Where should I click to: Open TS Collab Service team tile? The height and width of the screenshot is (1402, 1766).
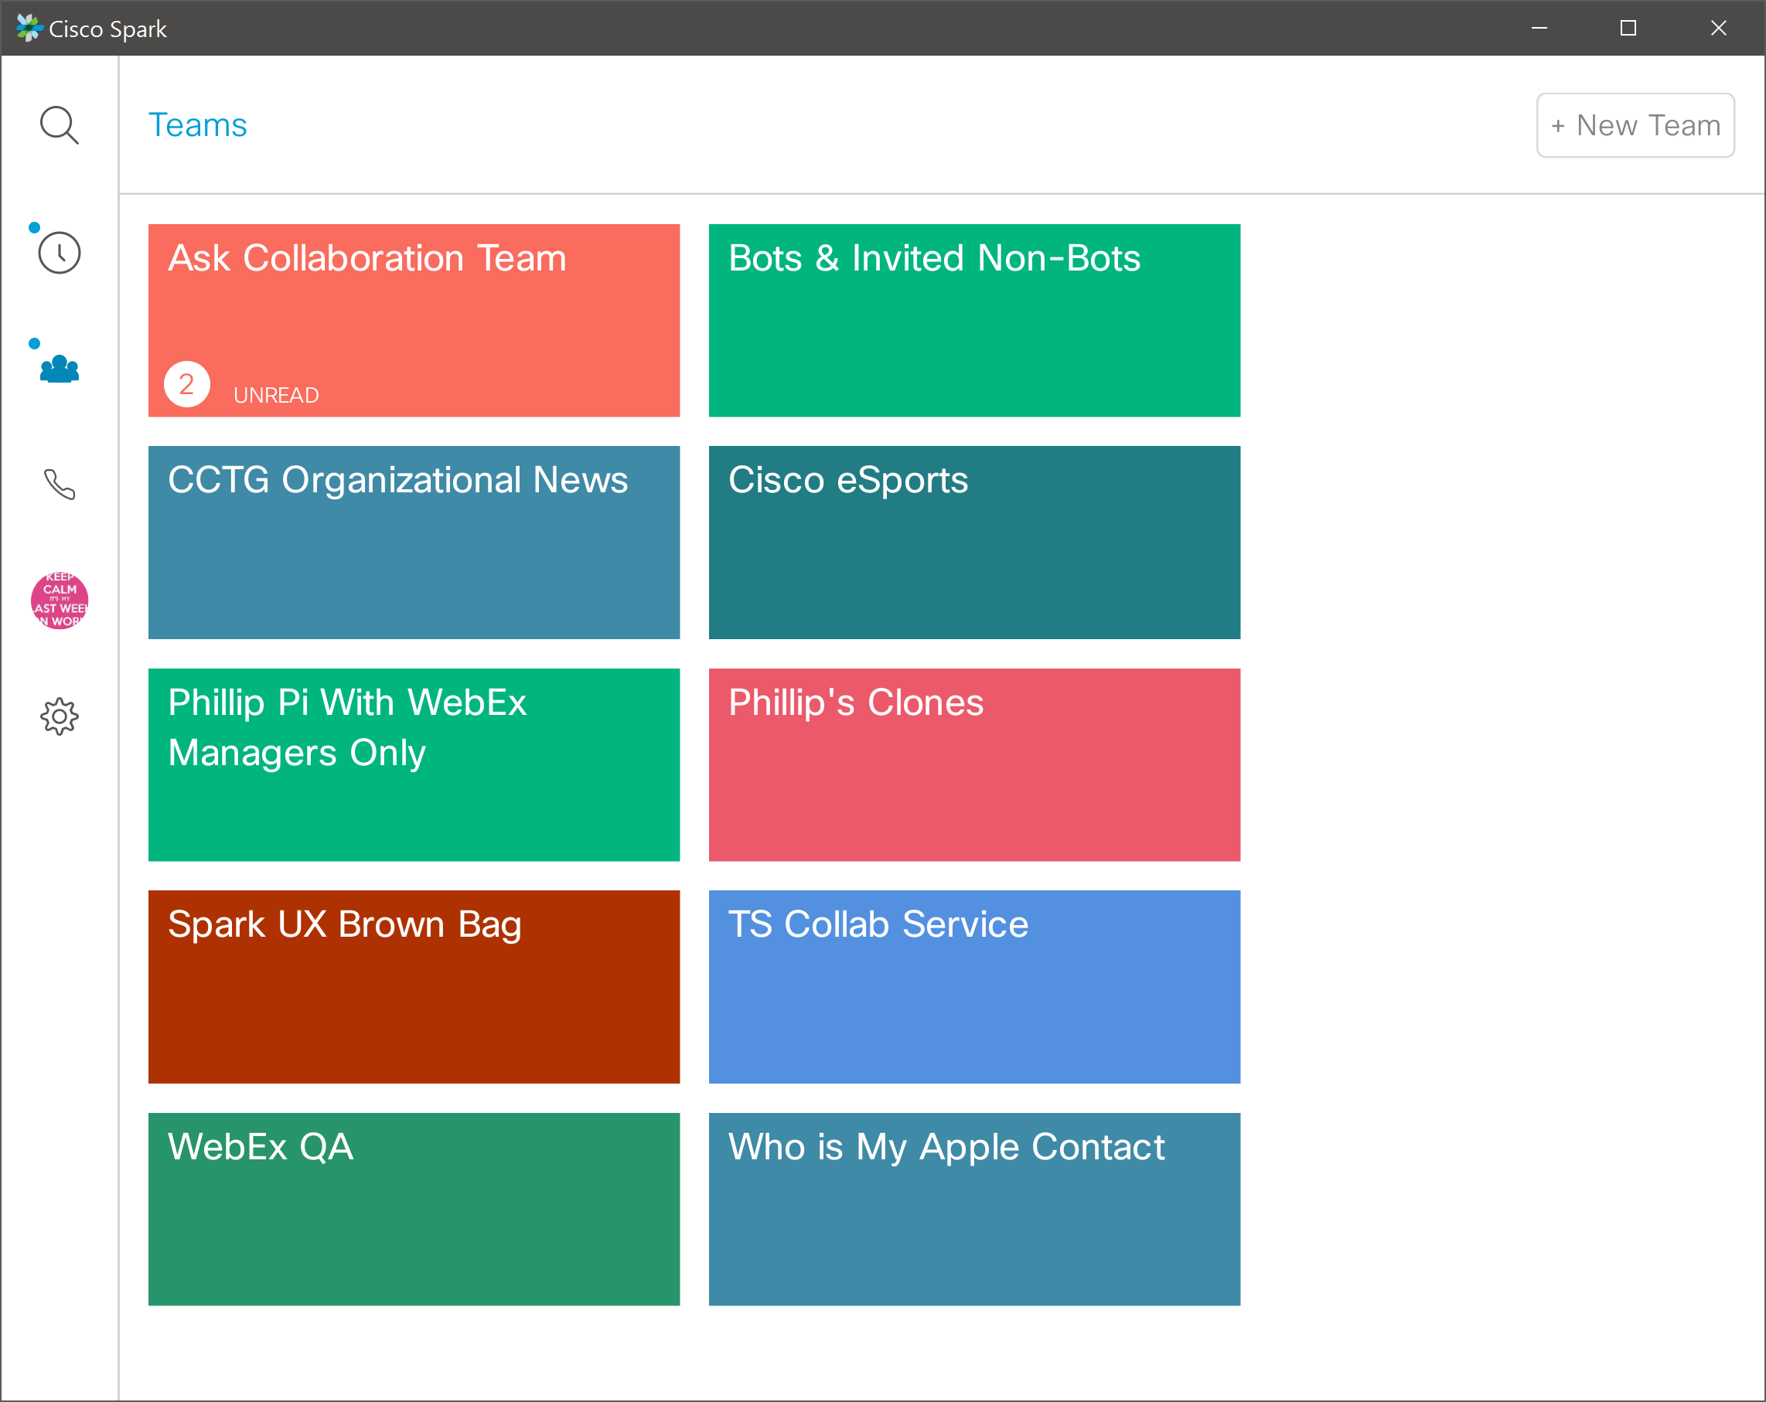(x=974, y=986)
